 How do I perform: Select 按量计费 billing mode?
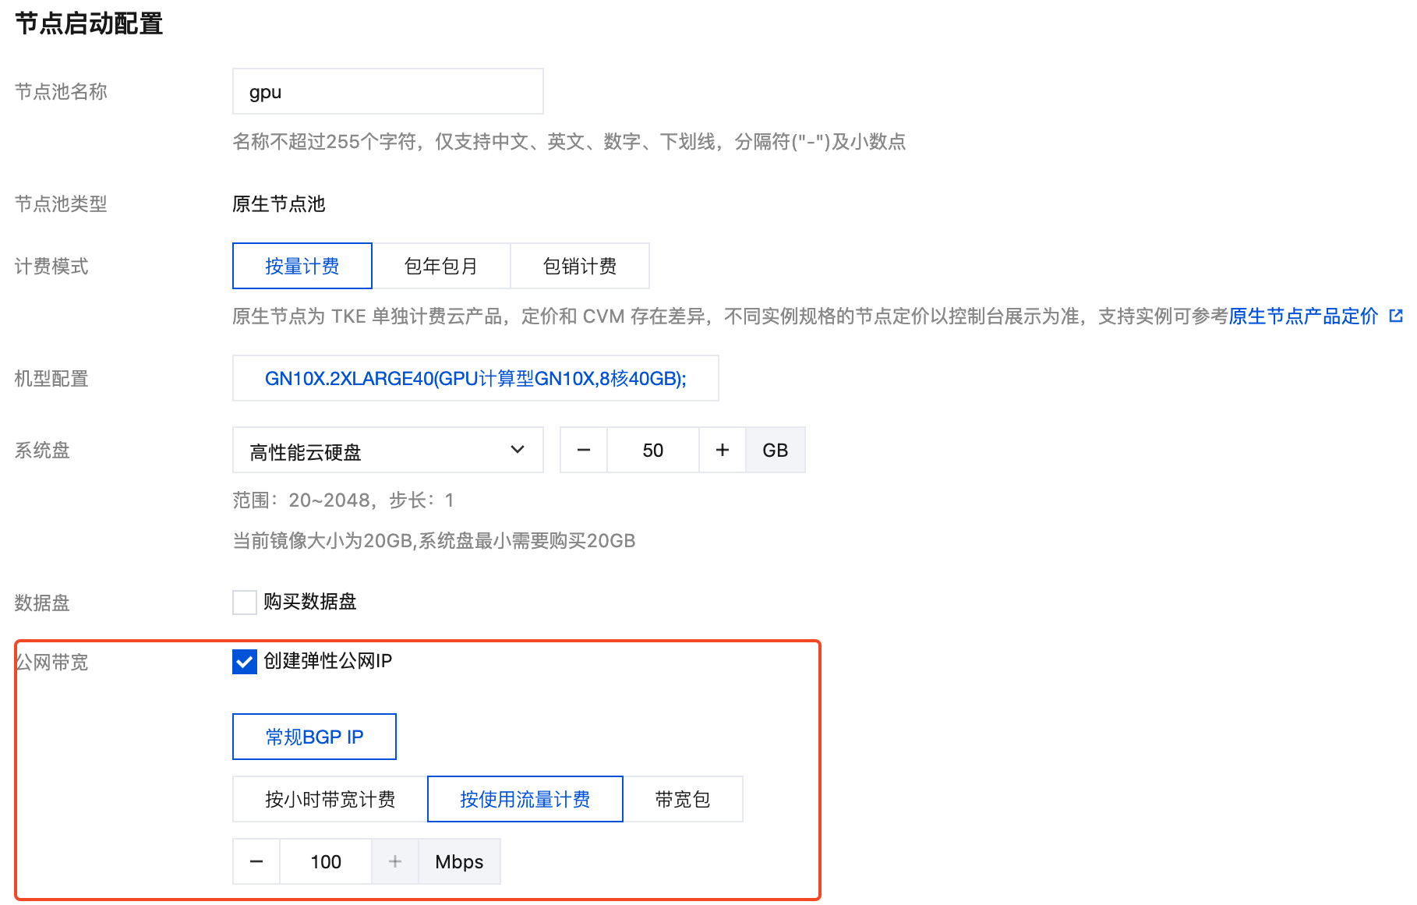pos(302,266)
